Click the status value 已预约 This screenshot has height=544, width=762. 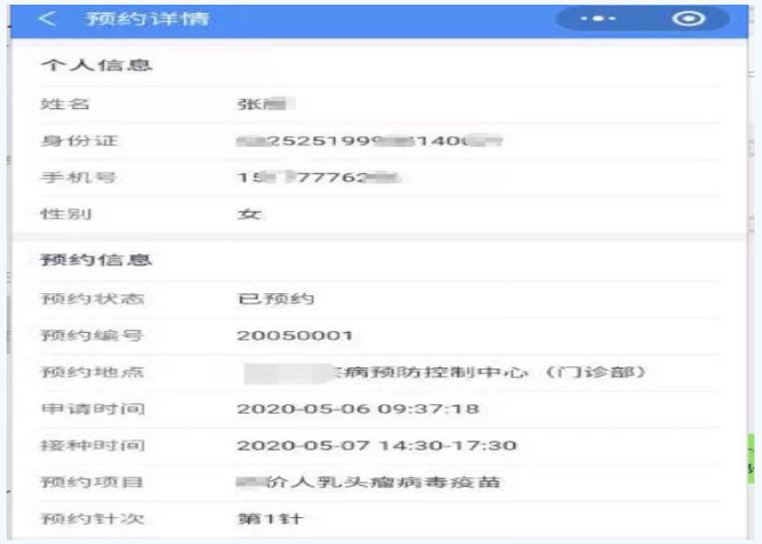pos(276,298)
